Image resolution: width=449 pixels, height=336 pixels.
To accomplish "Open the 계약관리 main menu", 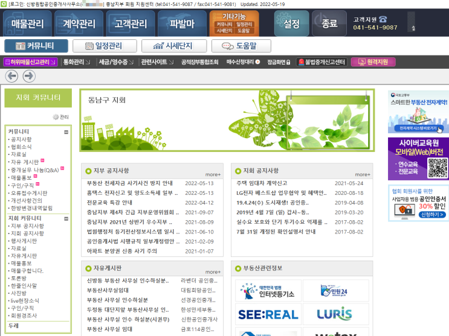I will pyautogui.click(x=79, y=23).
